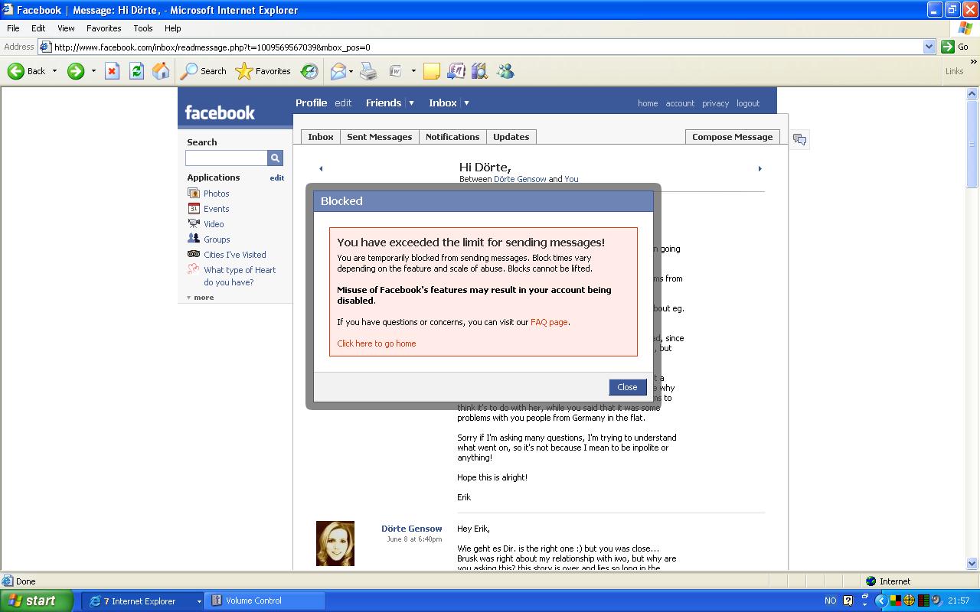Print the page with the printer icon

368,71
